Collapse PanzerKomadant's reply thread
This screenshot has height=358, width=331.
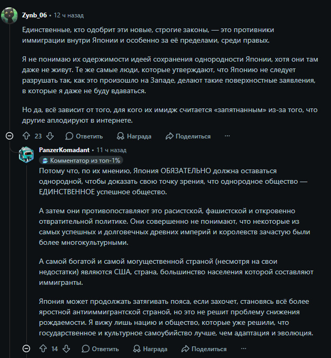click(x=26, y=349)
